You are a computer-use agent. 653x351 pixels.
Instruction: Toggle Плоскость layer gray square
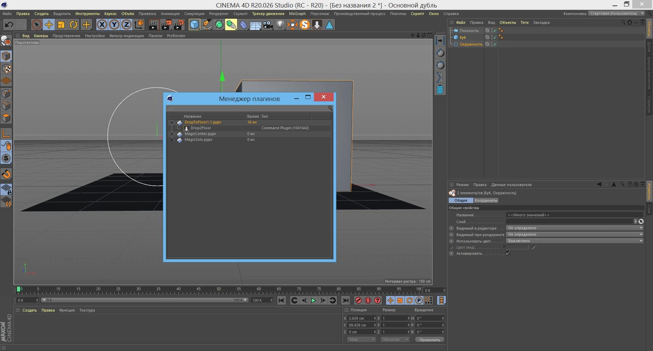point(487,31)
